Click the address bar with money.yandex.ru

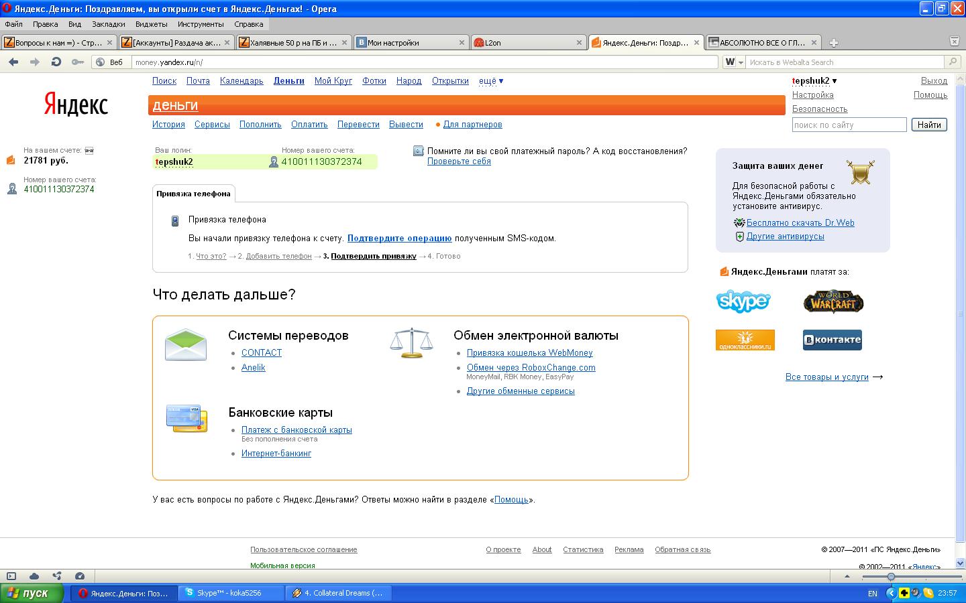click(425, 62)
